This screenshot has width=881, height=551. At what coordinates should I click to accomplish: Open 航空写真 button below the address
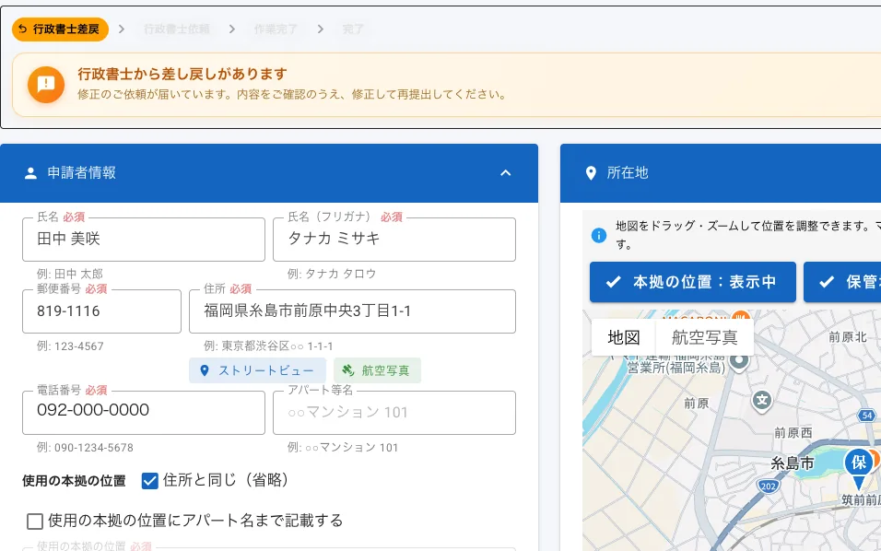coord(377,370)
